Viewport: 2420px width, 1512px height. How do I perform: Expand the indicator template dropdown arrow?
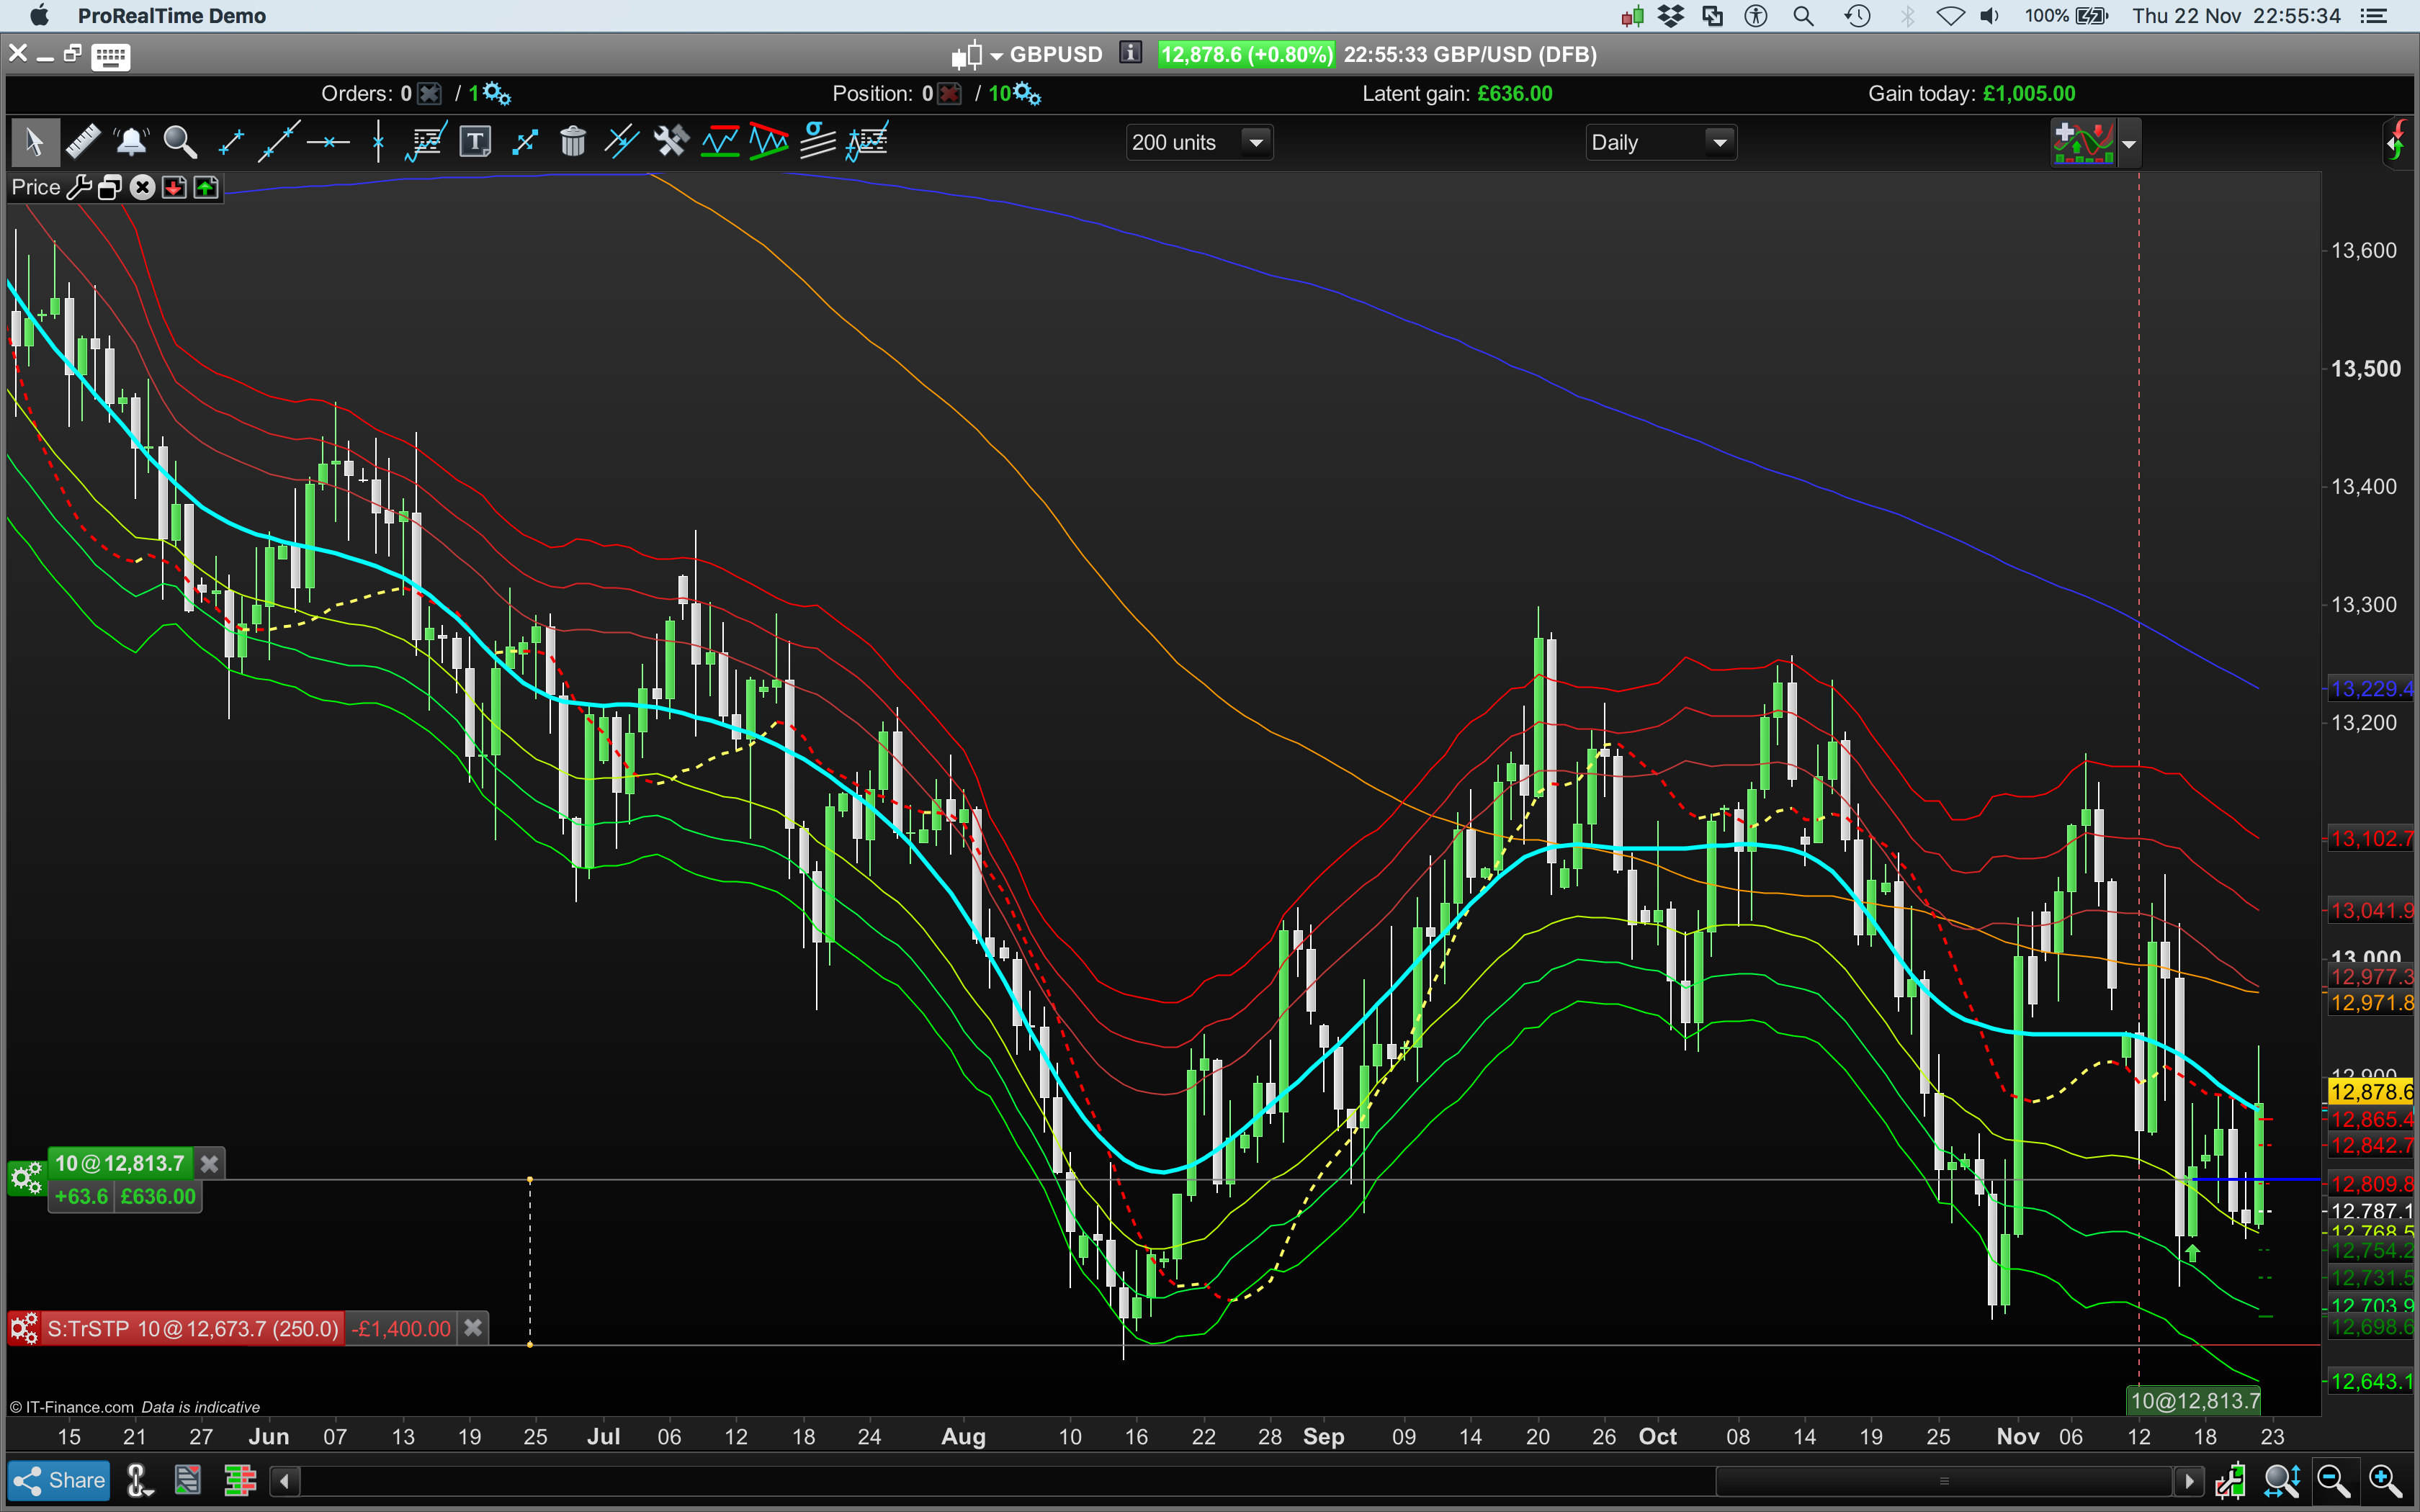2129,144
